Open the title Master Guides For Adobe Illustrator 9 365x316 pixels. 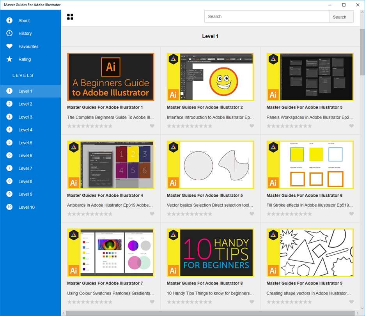pyautogui.click(x=305, y=283)
